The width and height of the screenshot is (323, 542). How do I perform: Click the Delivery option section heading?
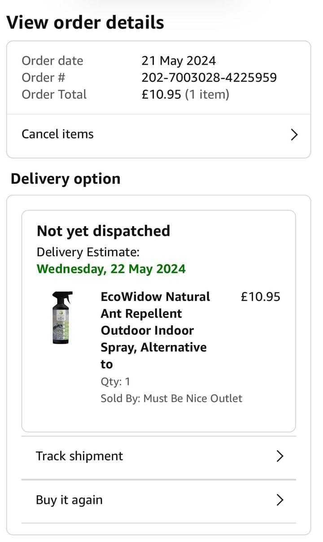coord(65,179)
